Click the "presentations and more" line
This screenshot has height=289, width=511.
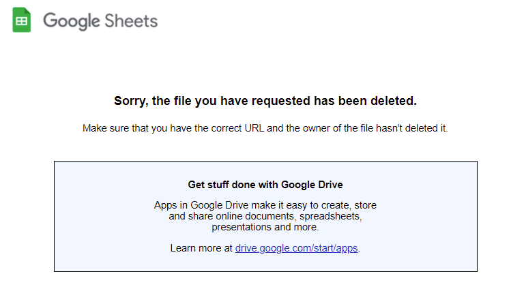(265, 227)
